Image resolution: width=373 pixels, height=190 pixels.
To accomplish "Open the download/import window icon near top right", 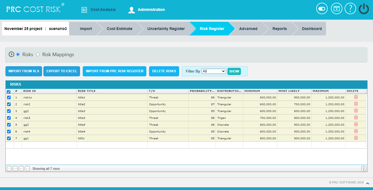I will pos(336,8).
